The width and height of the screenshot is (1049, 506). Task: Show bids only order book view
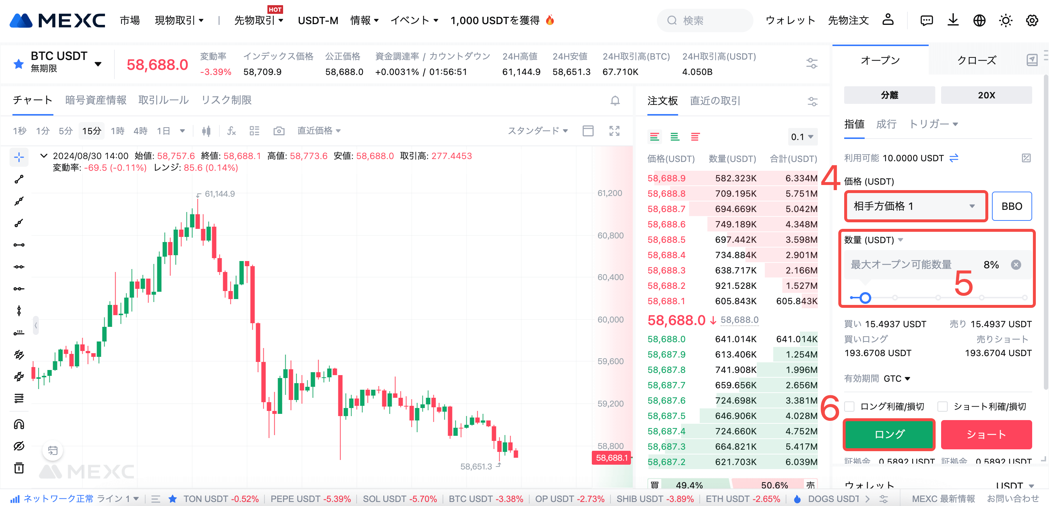tap(675, 137)
